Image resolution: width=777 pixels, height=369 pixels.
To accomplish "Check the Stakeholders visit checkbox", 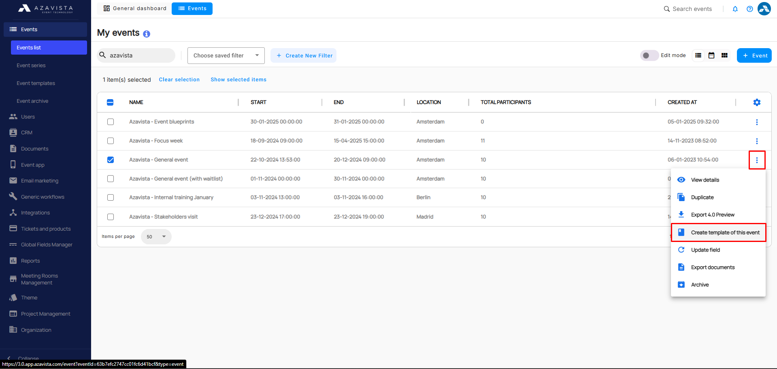I will click(x=111, y=217).
